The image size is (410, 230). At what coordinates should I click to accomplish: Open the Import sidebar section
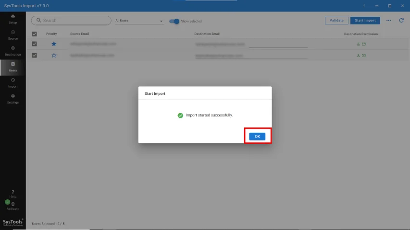point(13,83)
